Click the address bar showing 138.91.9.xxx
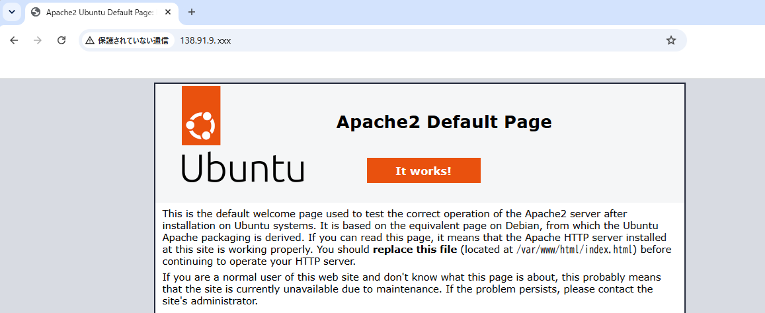The height and width of the screenshot is (313, 765). pyautogui.click(x=382, y=40)
